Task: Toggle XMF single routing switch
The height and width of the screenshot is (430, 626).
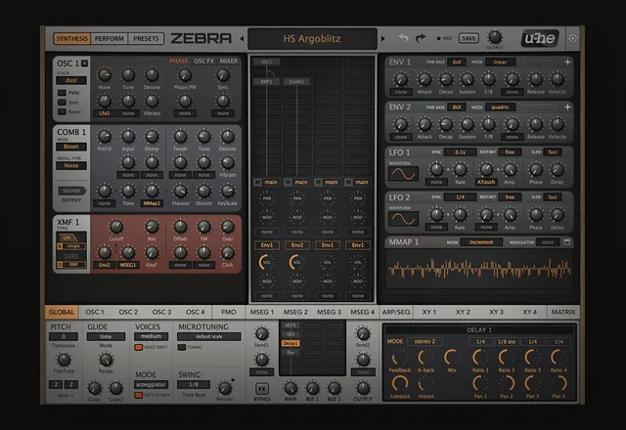Action: (71, 246)
